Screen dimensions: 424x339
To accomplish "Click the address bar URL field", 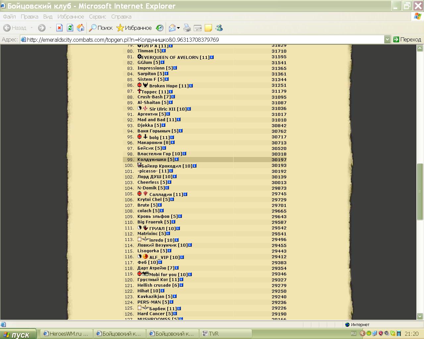I will [x=202, y=39].
